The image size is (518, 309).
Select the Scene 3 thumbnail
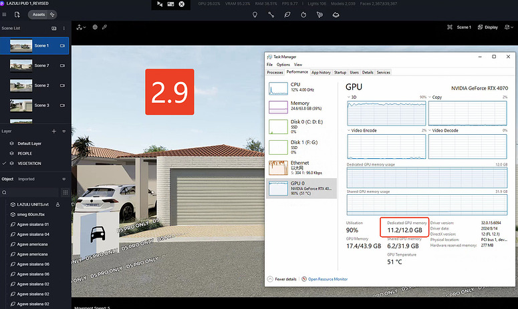click(21, 105)
